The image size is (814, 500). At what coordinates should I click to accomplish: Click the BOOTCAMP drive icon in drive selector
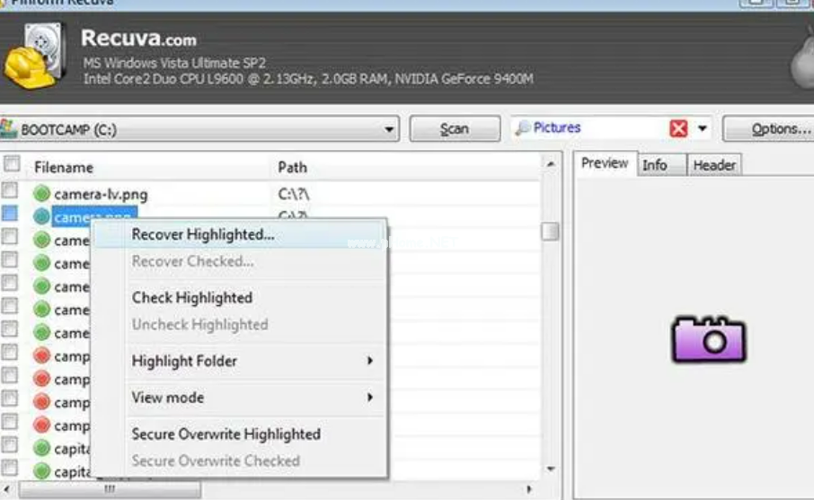point(9,128)
